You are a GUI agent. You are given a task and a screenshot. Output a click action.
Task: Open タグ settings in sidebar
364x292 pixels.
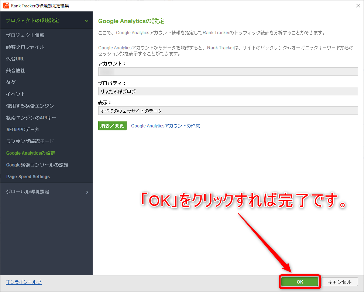coord(11,82)
